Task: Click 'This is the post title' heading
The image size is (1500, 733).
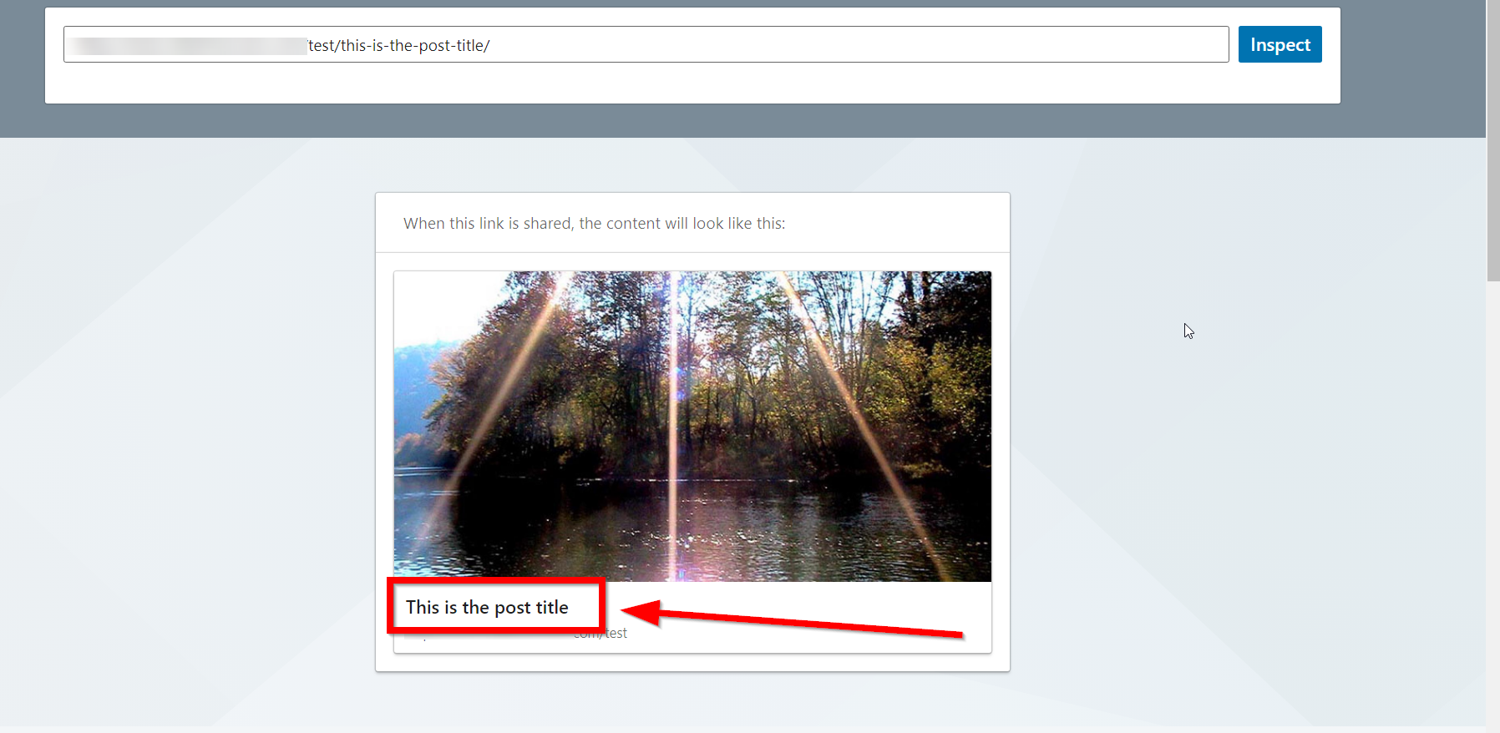Action: 487,607
